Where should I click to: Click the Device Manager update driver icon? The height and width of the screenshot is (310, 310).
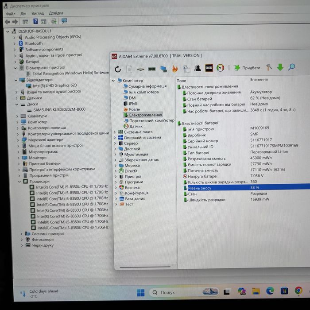(54, 21)
